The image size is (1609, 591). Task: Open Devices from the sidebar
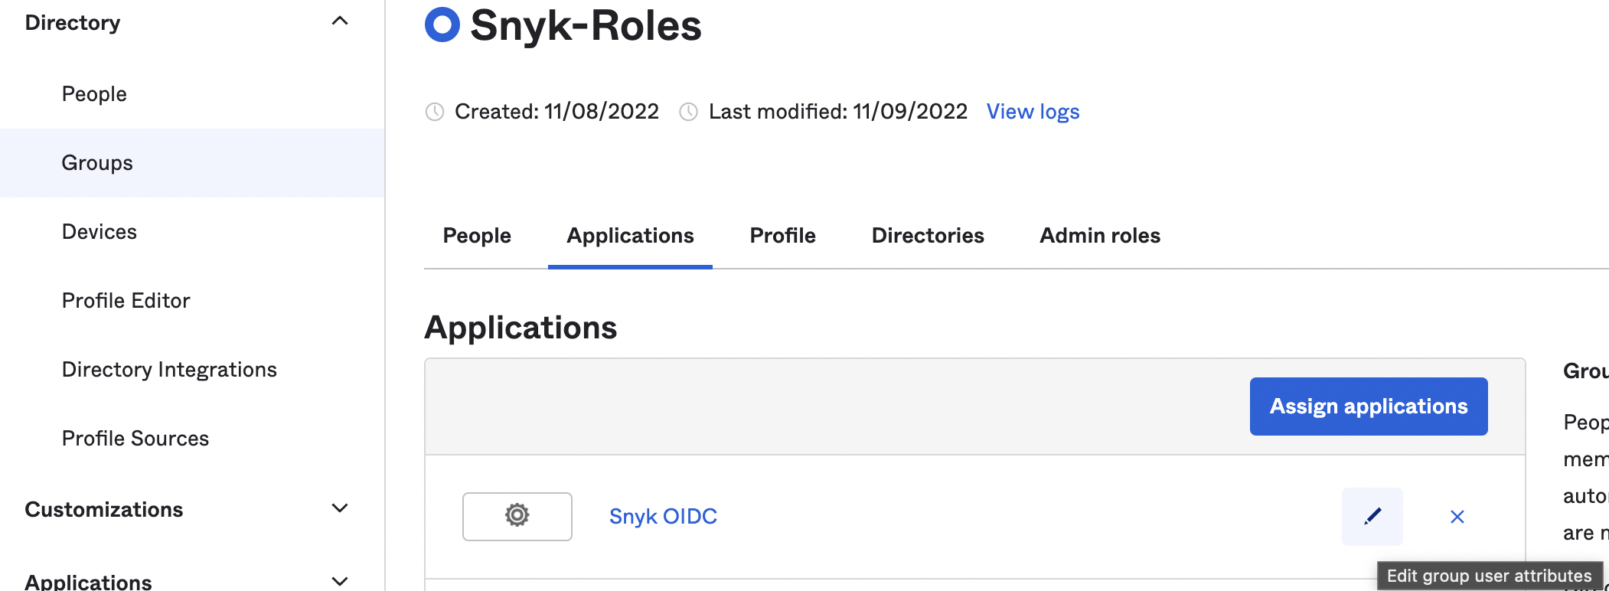pyautogui.click(x=100, y=232)
